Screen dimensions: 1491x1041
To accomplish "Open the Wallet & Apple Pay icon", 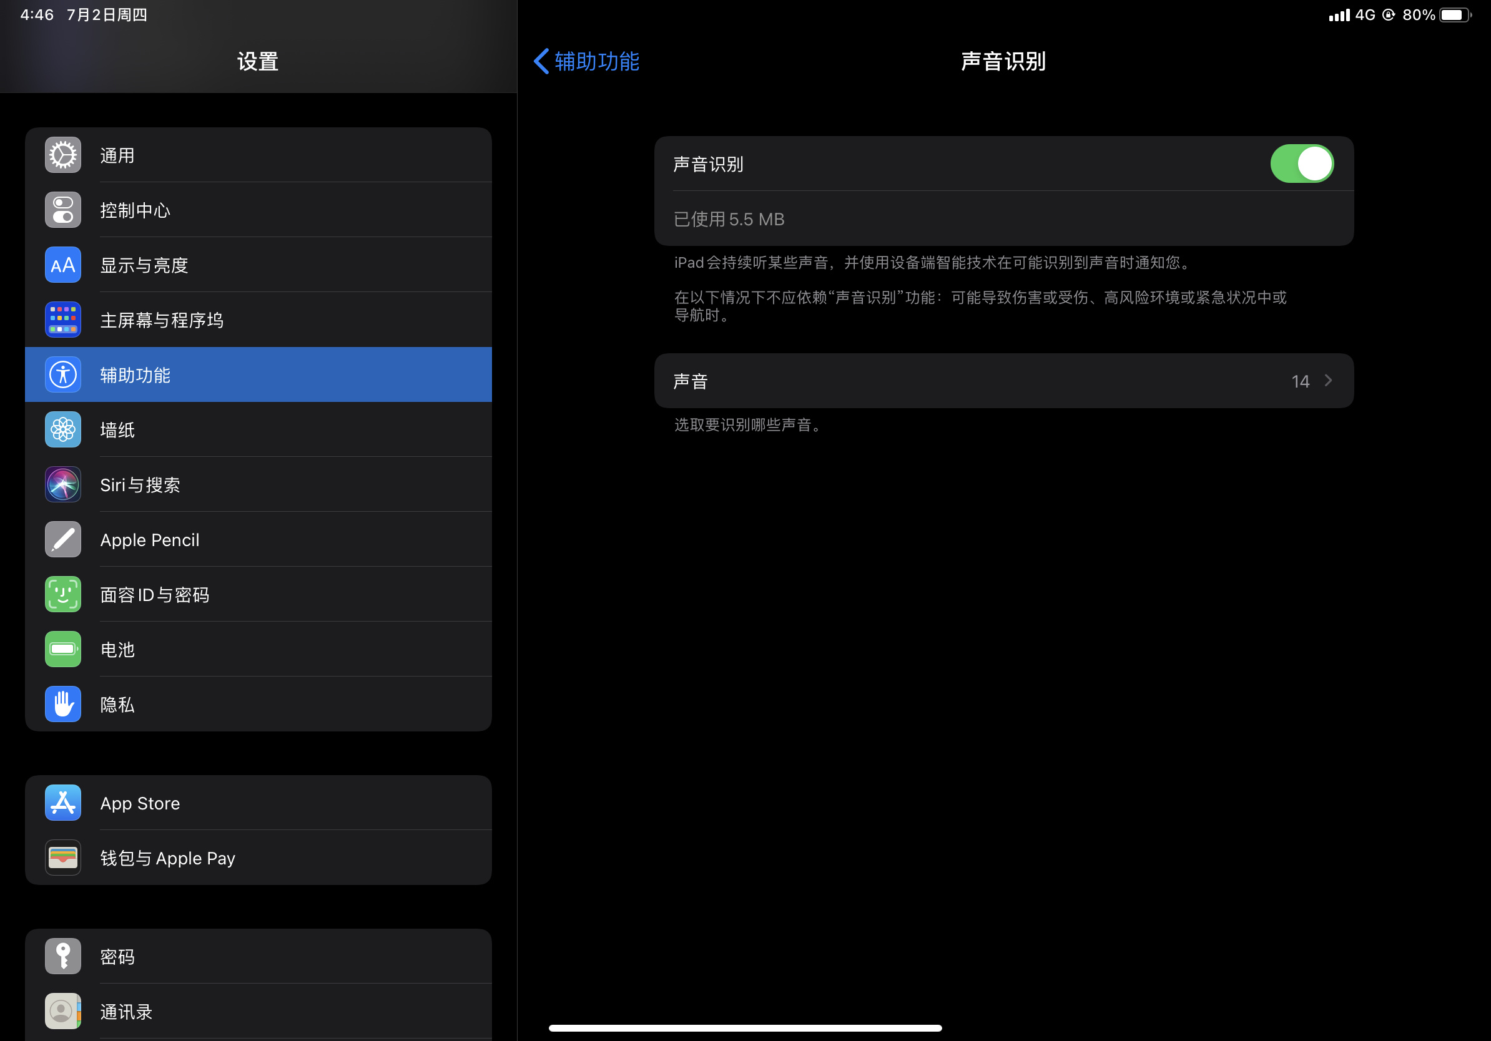I will tap(63, 858).
